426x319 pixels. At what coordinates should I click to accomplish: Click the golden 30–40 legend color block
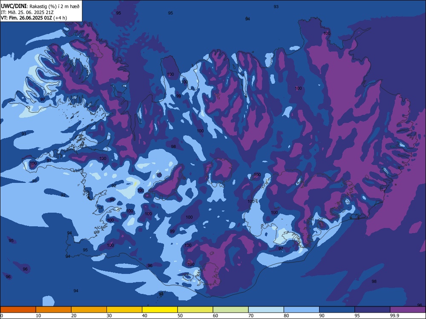tap(124, 310)
